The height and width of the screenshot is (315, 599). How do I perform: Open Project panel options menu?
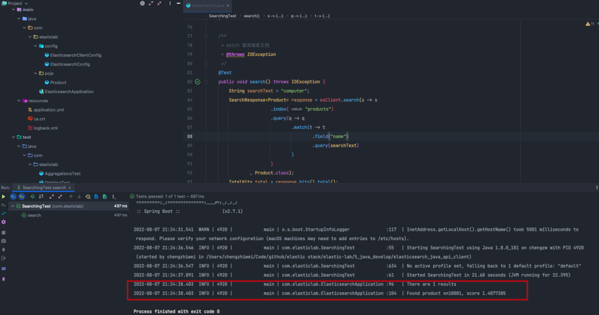tap(170, 3)
